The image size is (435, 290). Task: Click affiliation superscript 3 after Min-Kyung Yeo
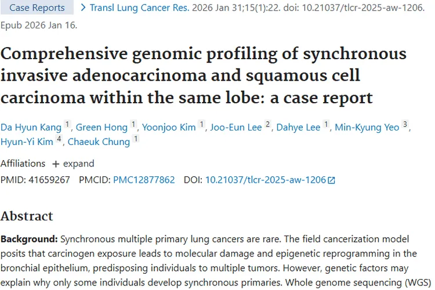click(405, 124)
